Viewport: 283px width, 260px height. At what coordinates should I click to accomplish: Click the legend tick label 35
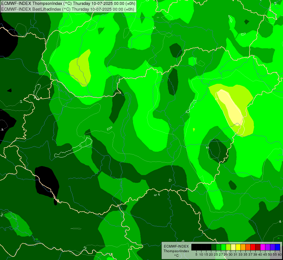(x=245, y=255)
